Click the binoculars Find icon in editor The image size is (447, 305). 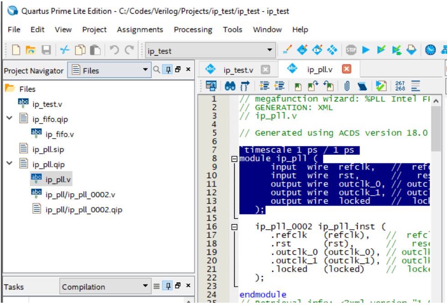point(230,86)
